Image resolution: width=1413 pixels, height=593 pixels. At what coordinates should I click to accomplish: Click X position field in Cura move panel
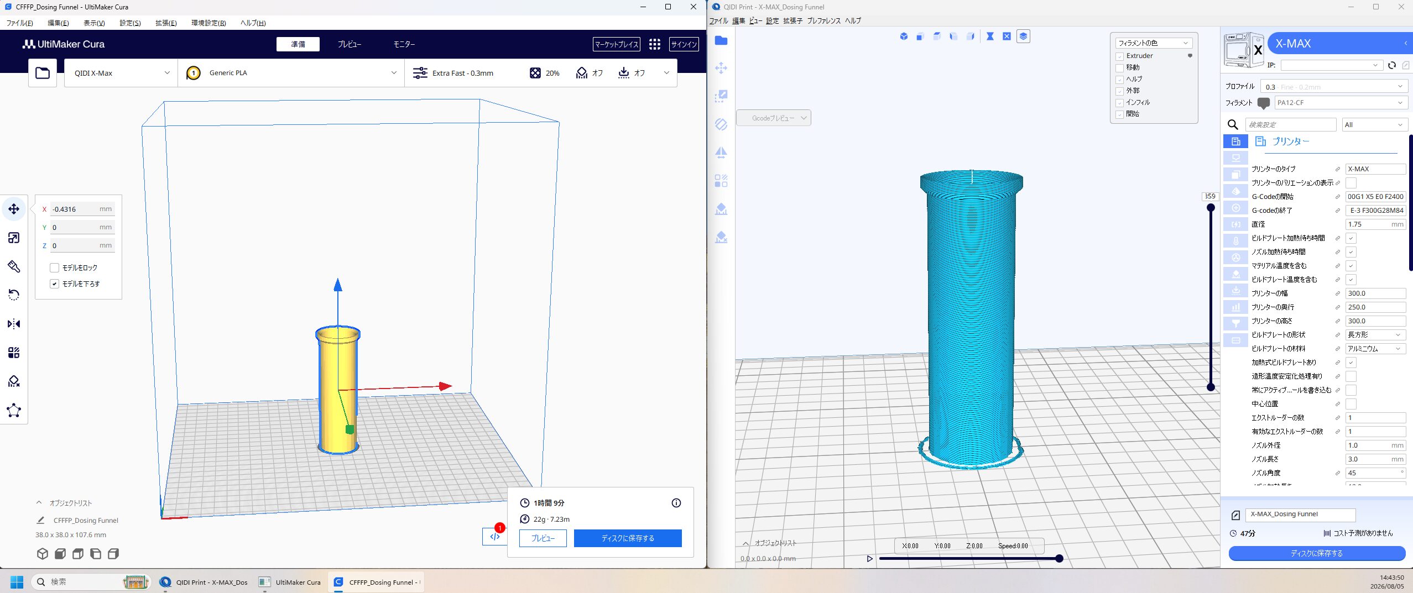coord(82,209)
